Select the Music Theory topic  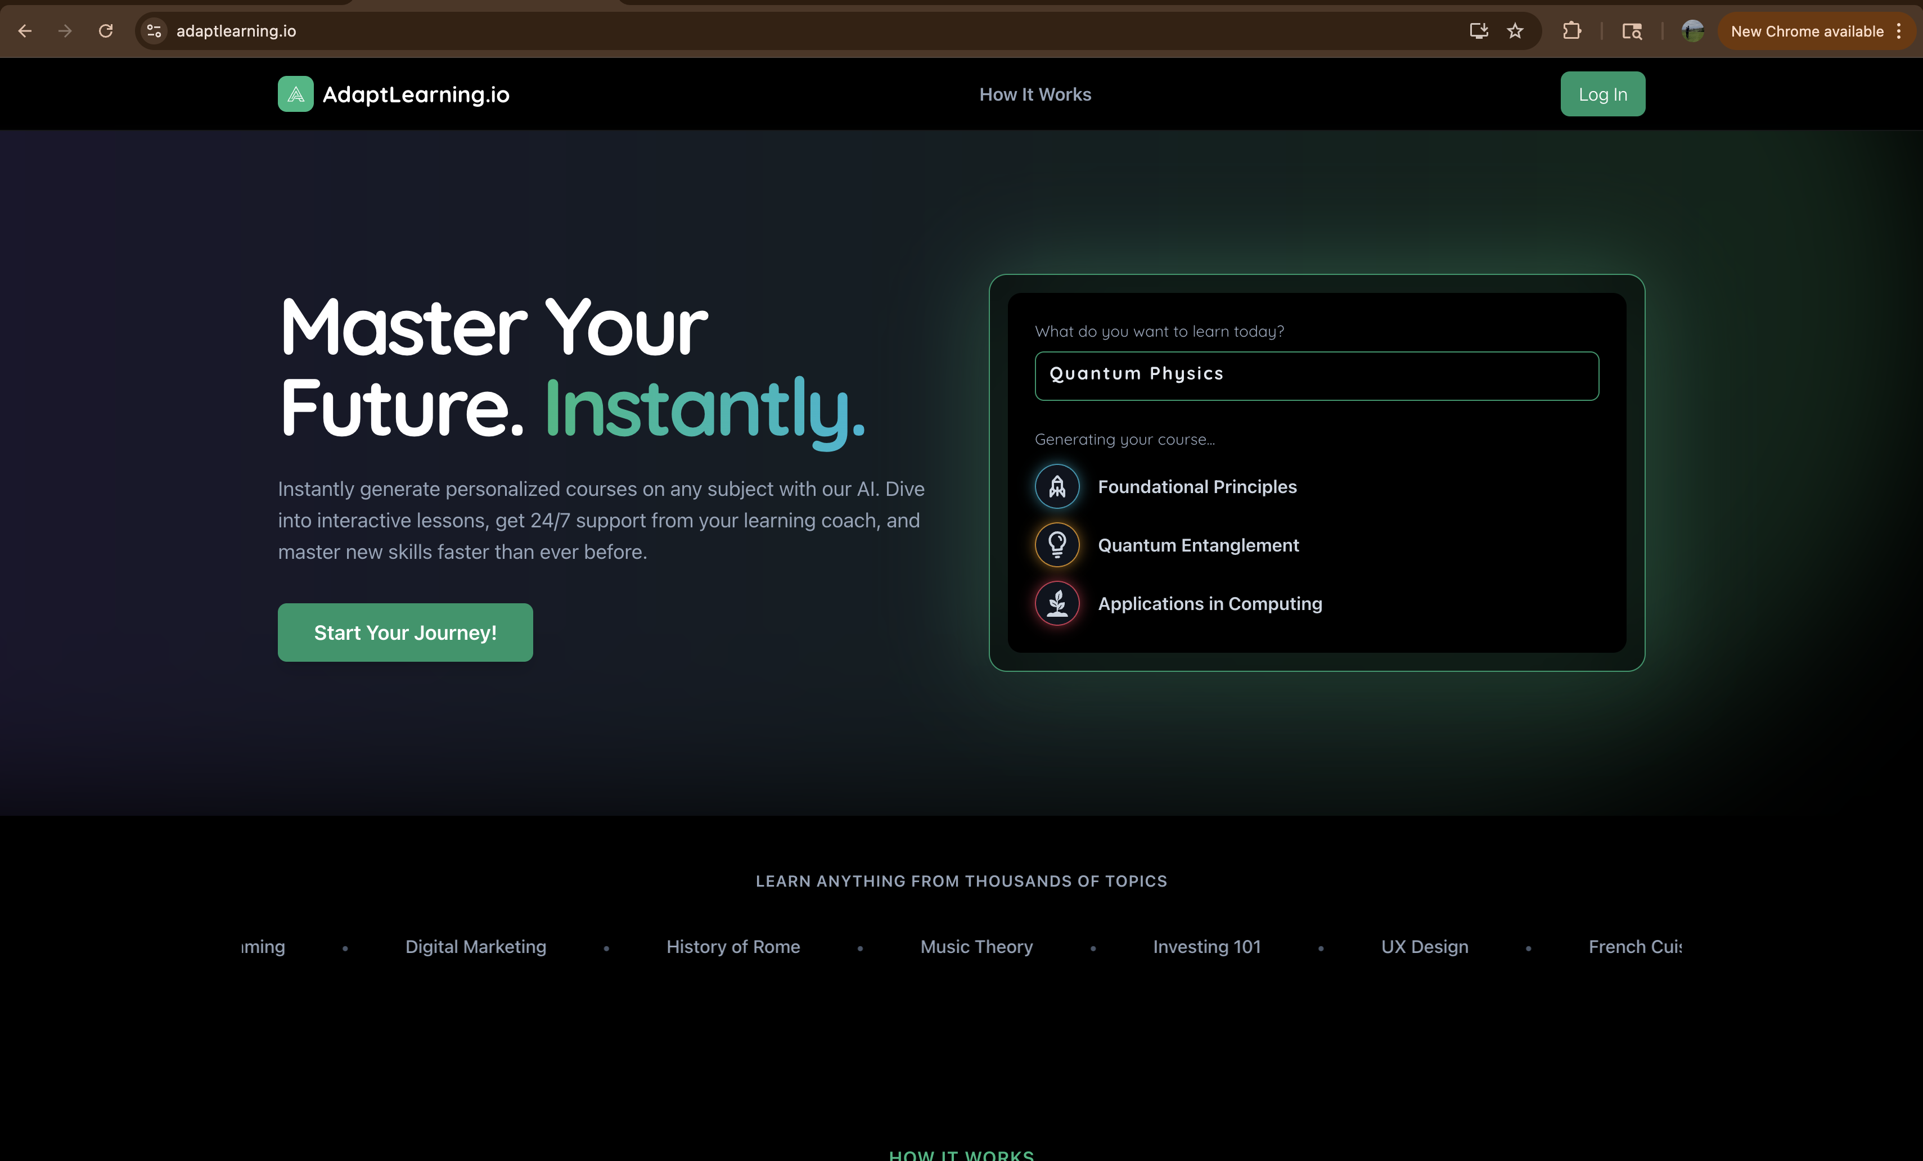976,946
